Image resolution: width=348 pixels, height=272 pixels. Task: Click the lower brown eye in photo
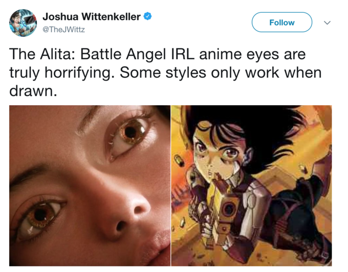40,217
